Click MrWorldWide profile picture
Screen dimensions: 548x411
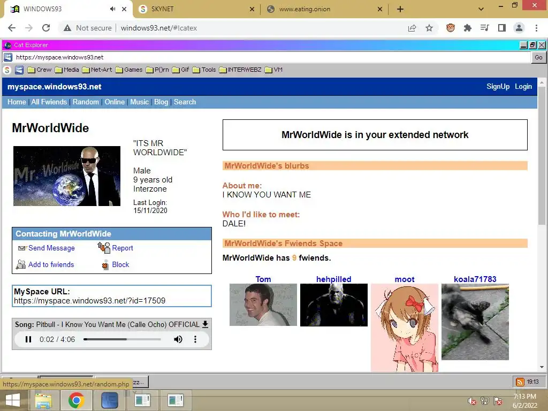67,176
